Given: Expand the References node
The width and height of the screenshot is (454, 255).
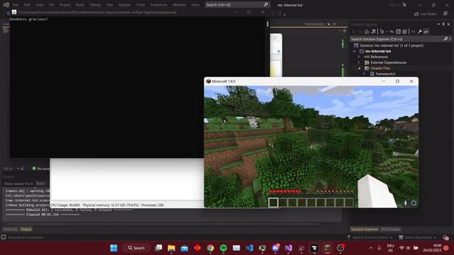Looking at the screenshot, I should (359, 57).
